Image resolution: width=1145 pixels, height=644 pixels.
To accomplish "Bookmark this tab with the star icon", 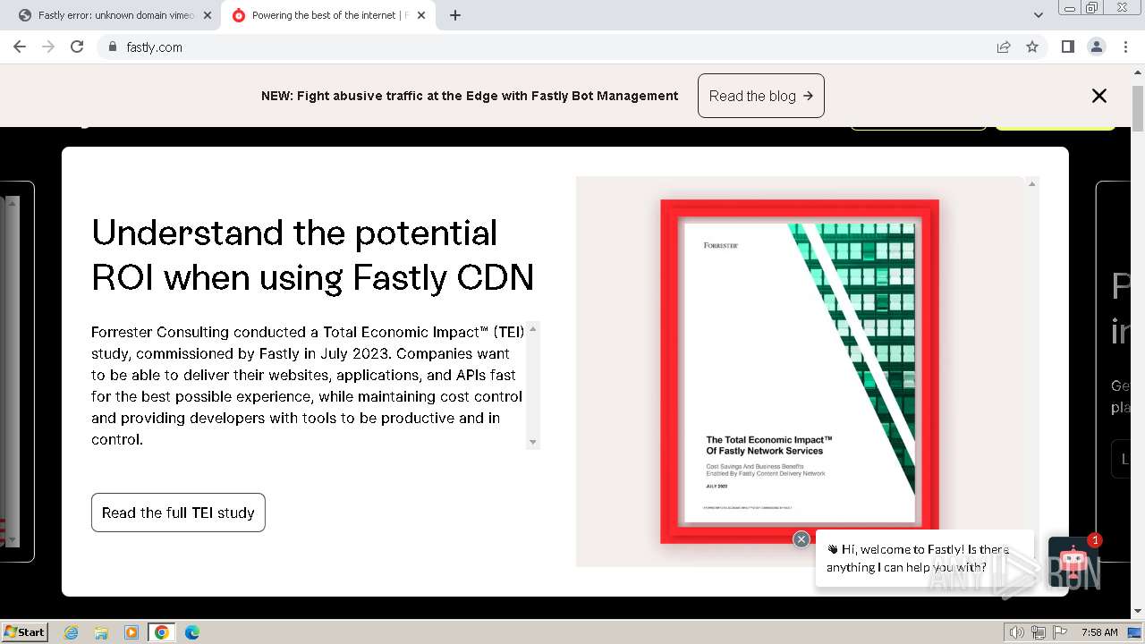I will [1032, 47].
